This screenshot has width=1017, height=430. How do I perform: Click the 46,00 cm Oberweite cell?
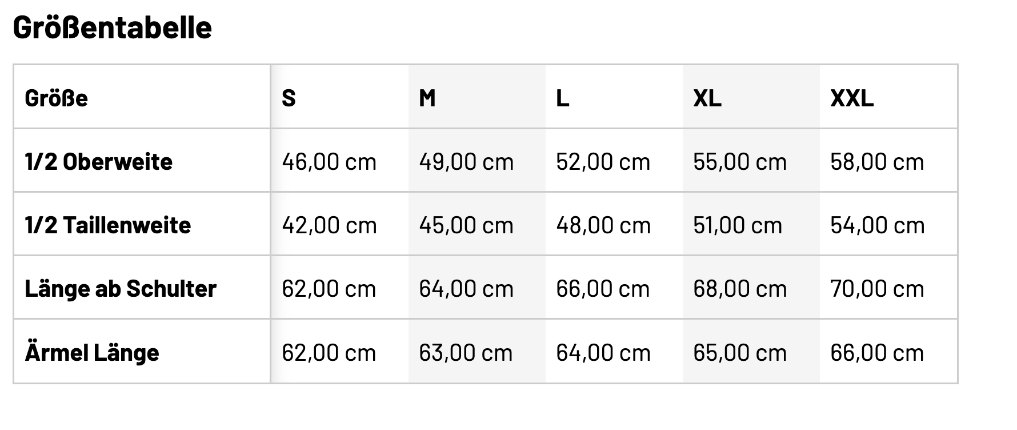coord(329,162)
